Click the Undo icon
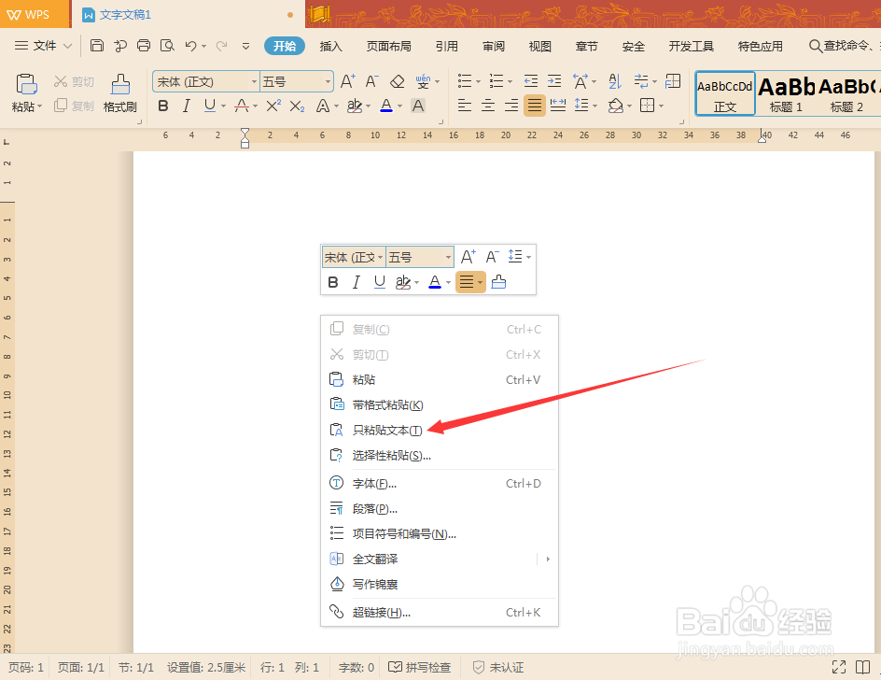This screenshot has width=881, height=680. pos(191,45)
